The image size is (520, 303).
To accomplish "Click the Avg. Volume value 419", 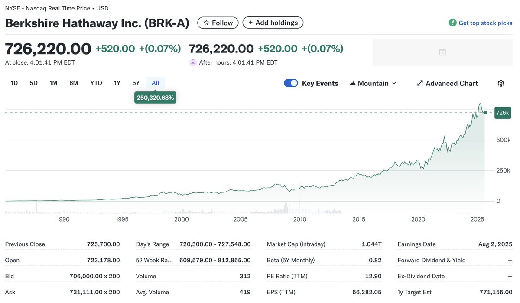I will (245, 292).
